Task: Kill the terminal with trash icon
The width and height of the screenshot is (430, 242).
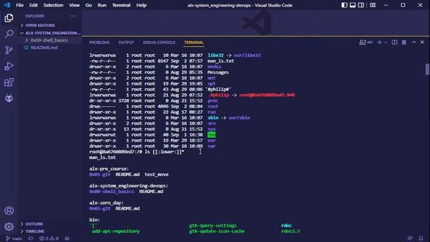Action: [404, 42]
